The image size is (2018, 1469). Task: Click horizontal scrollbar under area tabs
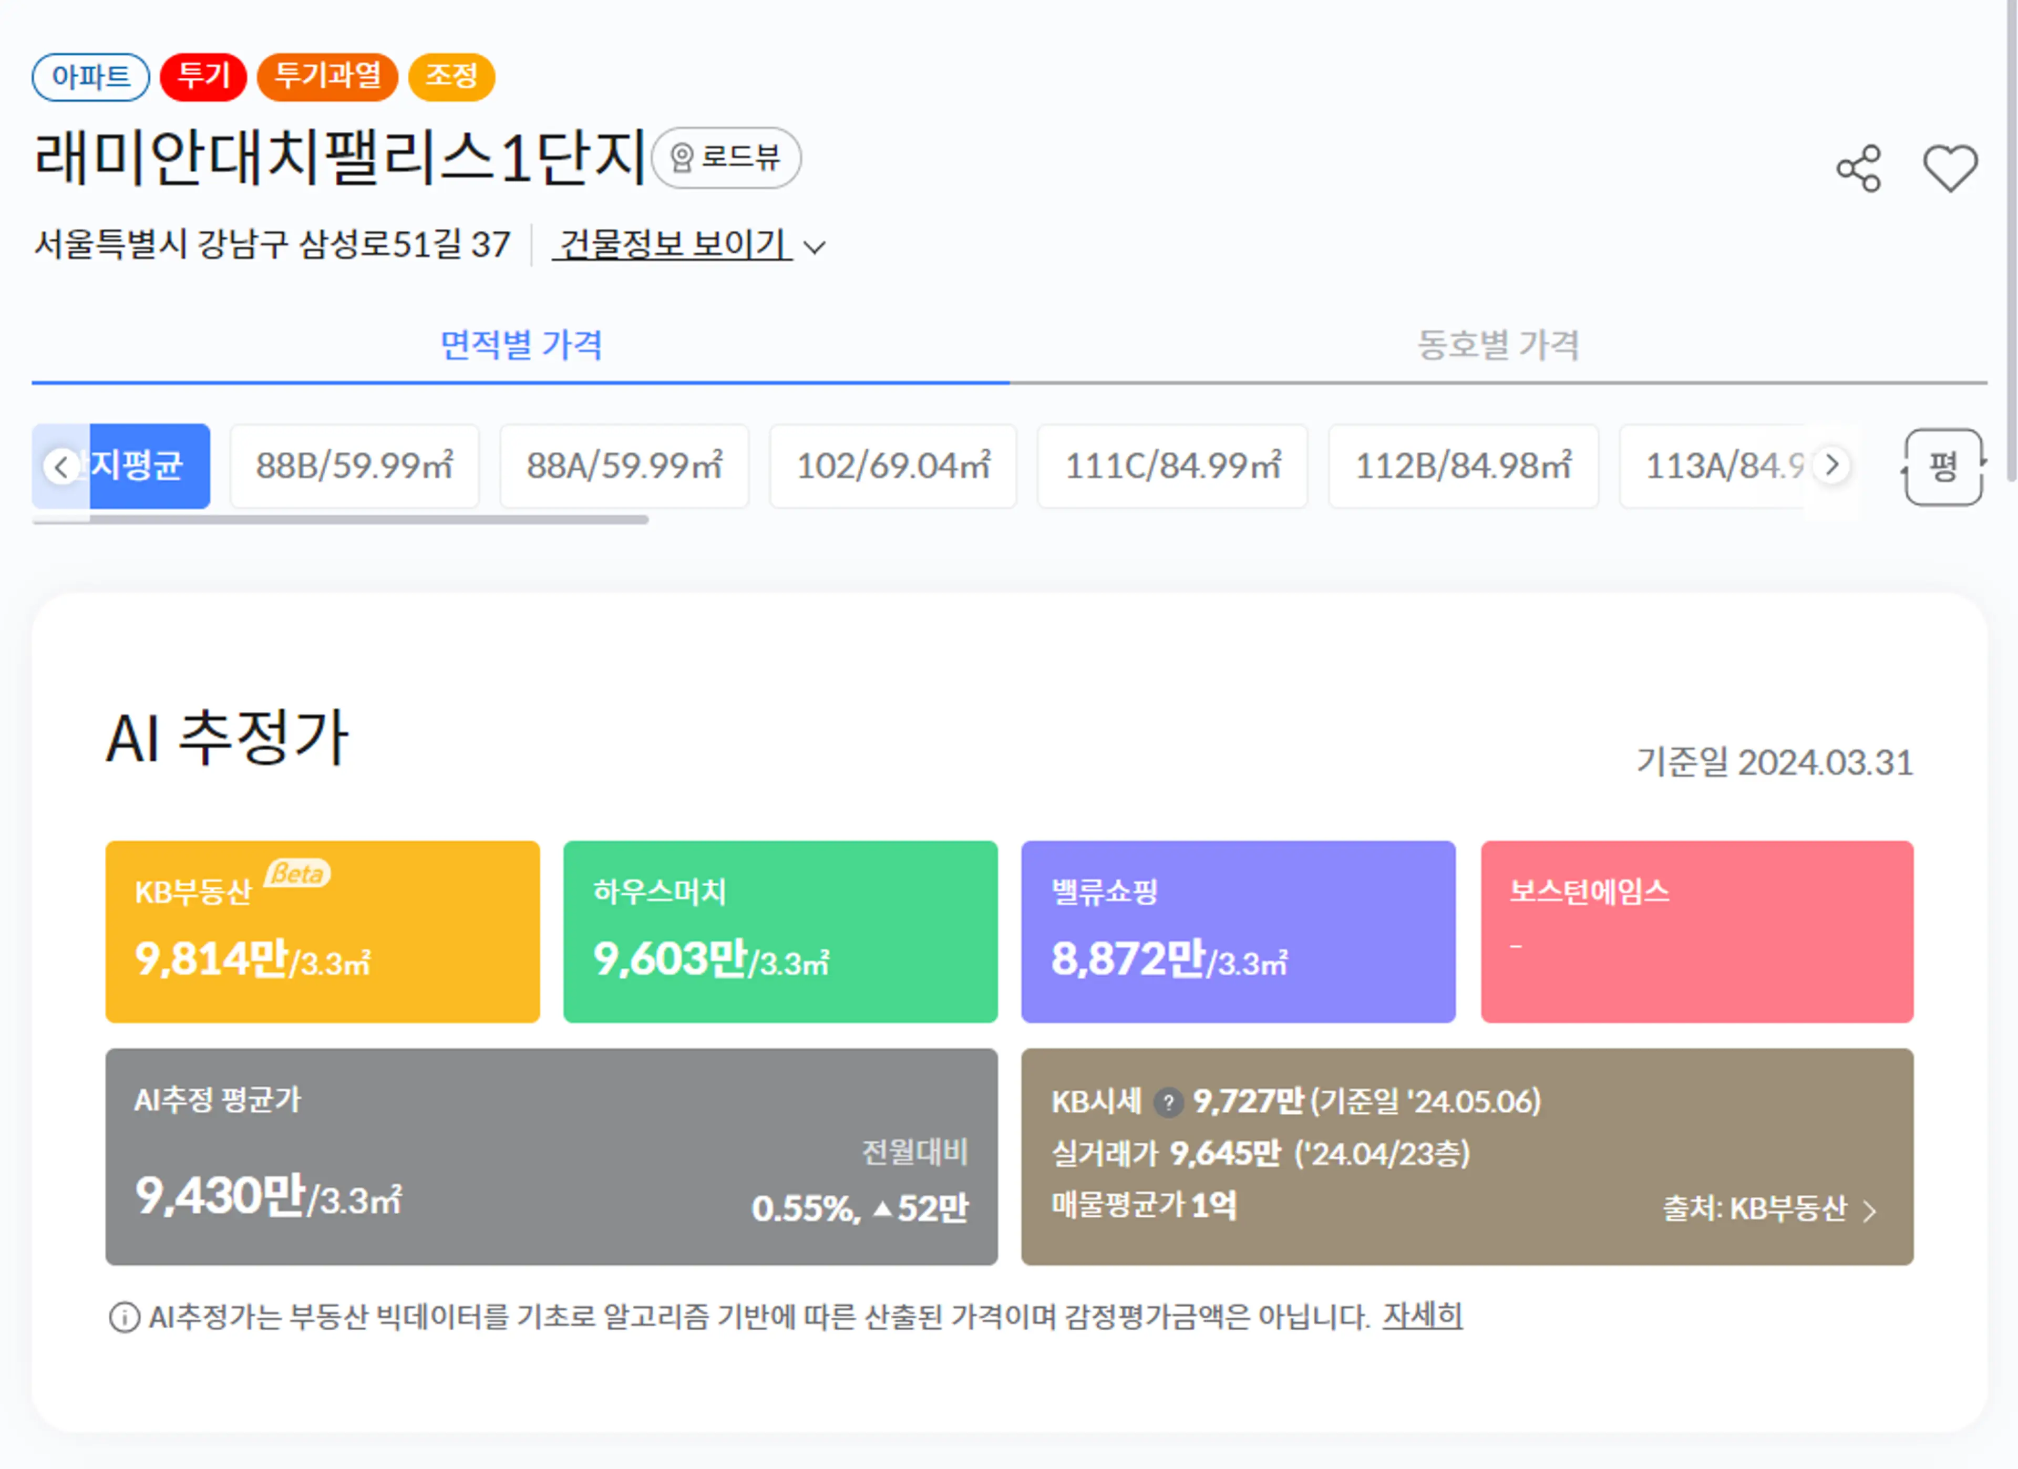(x=340, y=520)
